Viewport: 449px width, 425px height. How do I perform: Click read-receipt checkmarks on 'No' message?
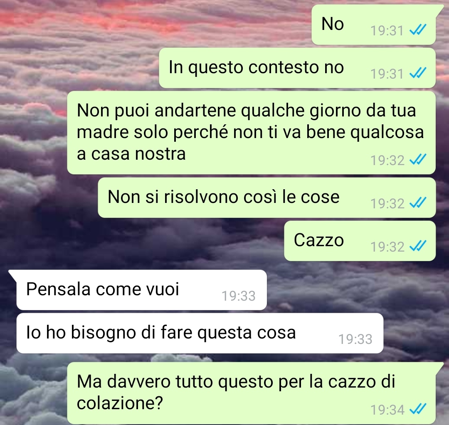pos(418,30)
